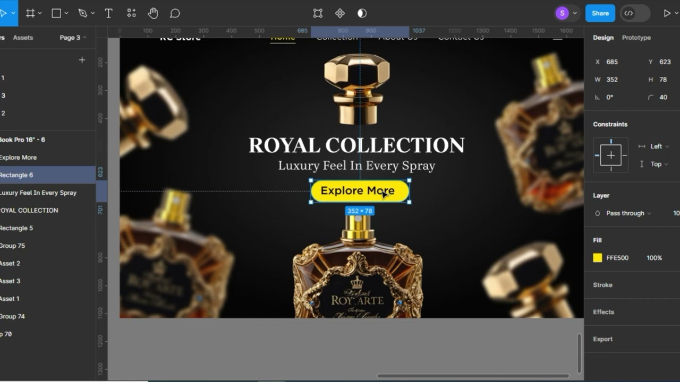Click the Home nav link on canvas
Image resolution: width=680 pixels, height=382 pixels.
[x=283, y=38]
